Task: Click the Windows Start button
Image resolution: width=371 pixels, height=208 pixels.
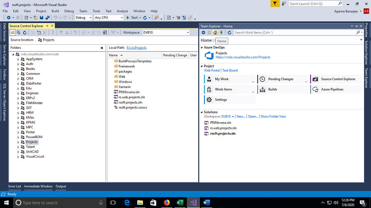Action: tap(6, 203)
